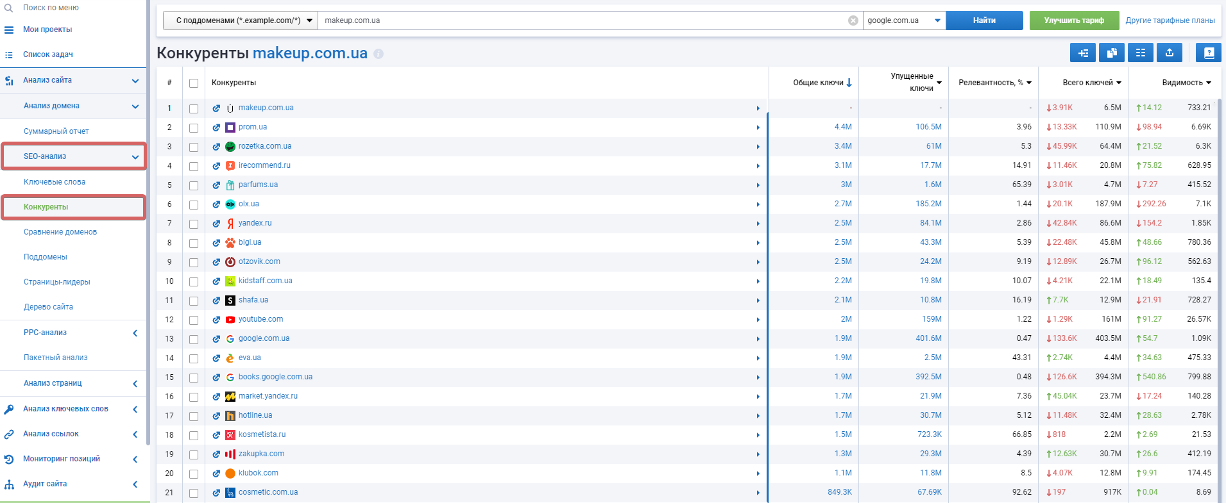The image size is (1226, 503).
Task: Open the parfums.ua competitor link
Action: (x=258, y=185)
